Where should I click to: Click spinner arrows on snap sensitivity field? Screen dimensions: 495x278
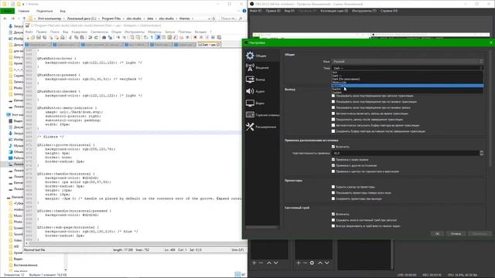481,153
